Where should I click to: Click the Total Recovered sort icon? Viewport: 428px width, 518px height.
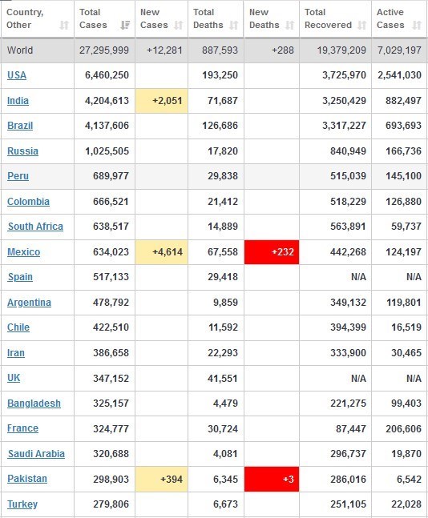tap(361, 25)
